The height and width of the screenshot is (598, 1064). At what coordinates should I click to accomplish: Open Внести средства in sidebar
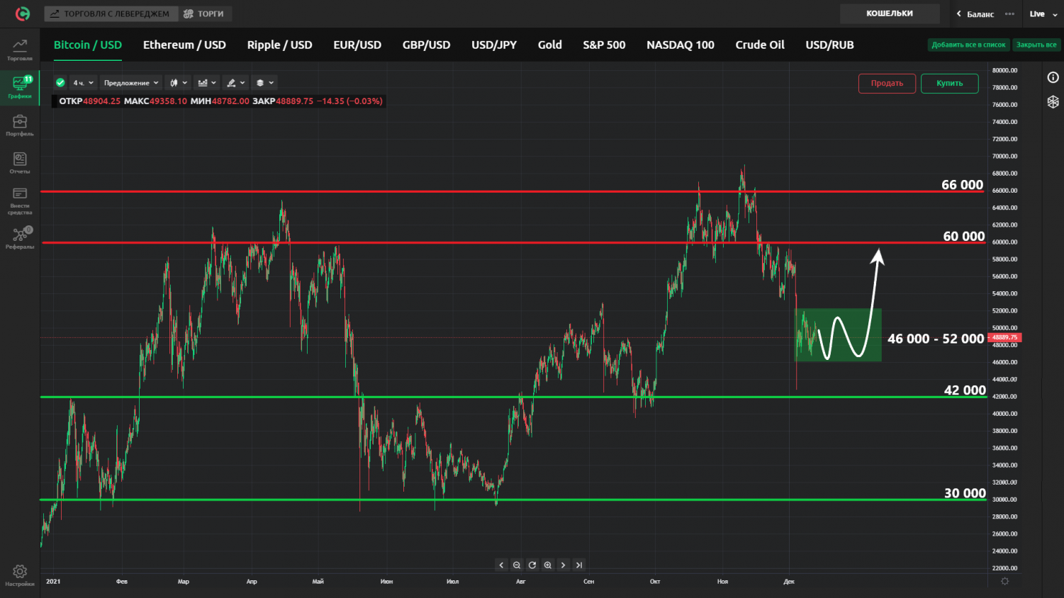point(20,201)
